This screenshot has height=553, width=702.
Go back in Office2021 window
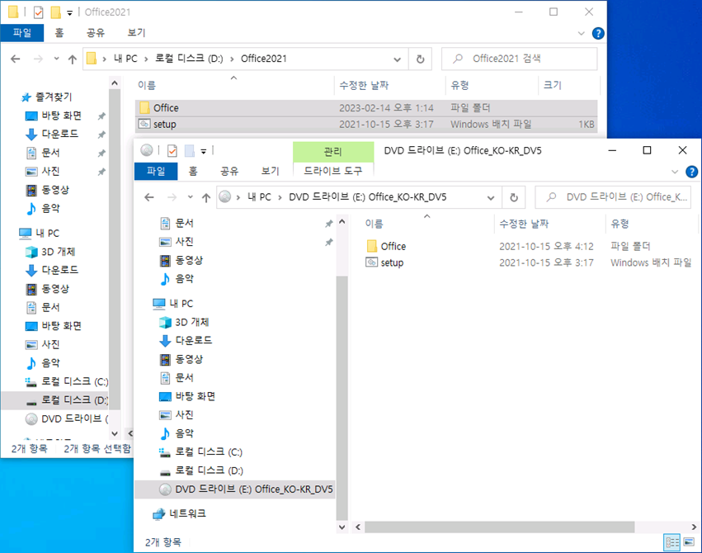[15, 59]
